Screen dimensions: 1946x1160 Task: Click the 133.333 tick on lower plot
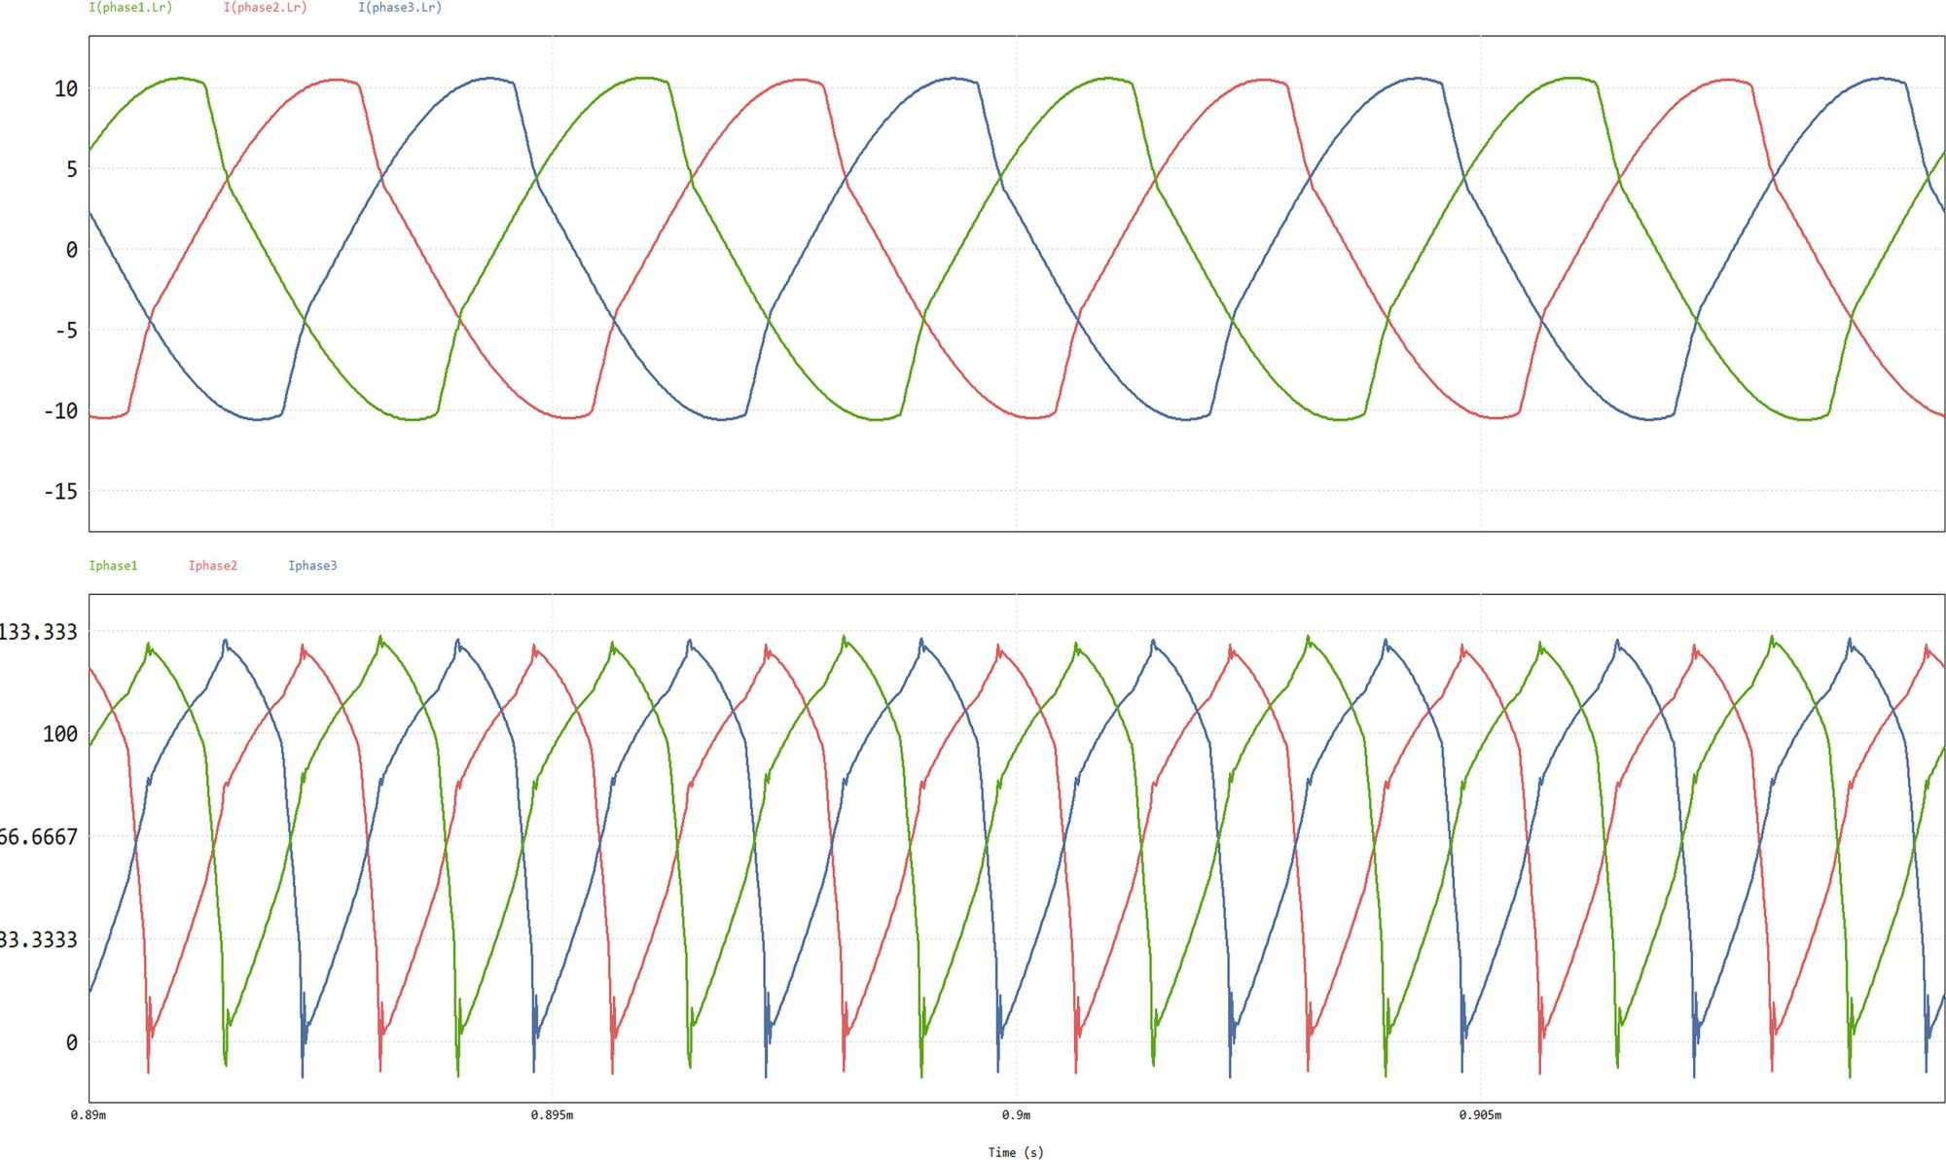(x=39, y=632)
